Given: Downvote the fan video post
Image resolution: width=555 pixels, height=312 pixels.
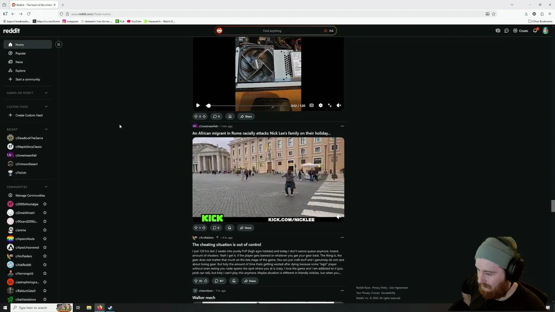Looking at the screenshot, I should [204, 116].
